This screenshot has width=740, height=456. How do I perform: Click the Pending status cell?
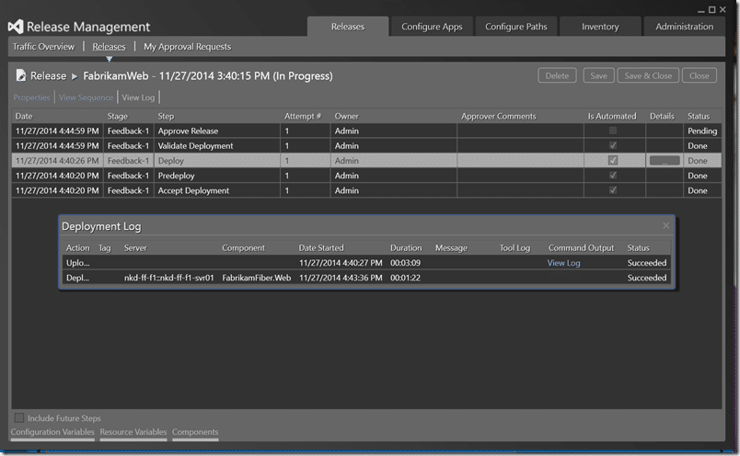(701, 131)
